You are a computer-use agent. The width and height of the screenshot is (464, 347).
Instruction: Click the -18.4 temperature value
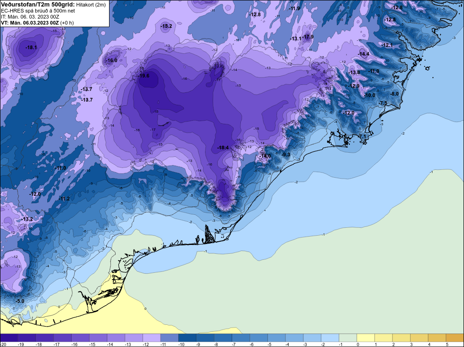pos(223,148)
